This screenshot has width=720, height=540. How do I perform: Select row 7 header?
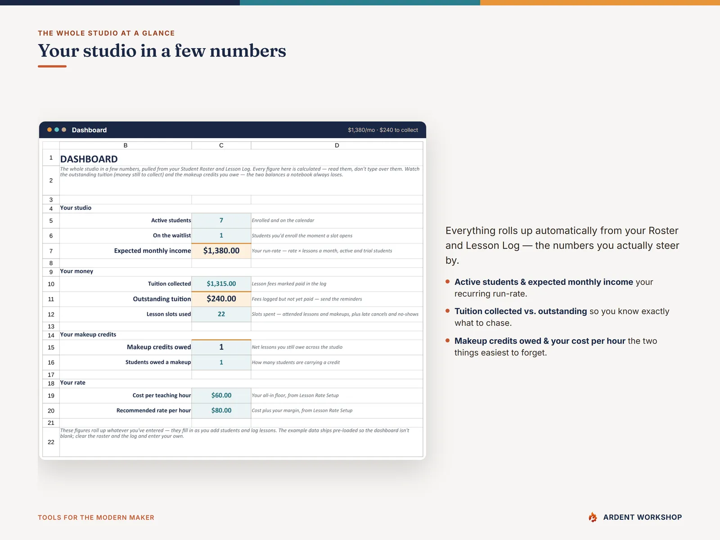(x=51, y=251)
